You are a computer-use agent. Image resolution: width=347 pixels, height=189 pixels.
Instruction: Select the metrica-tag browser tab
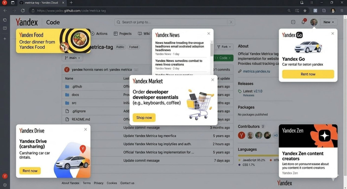pos(41,2)
